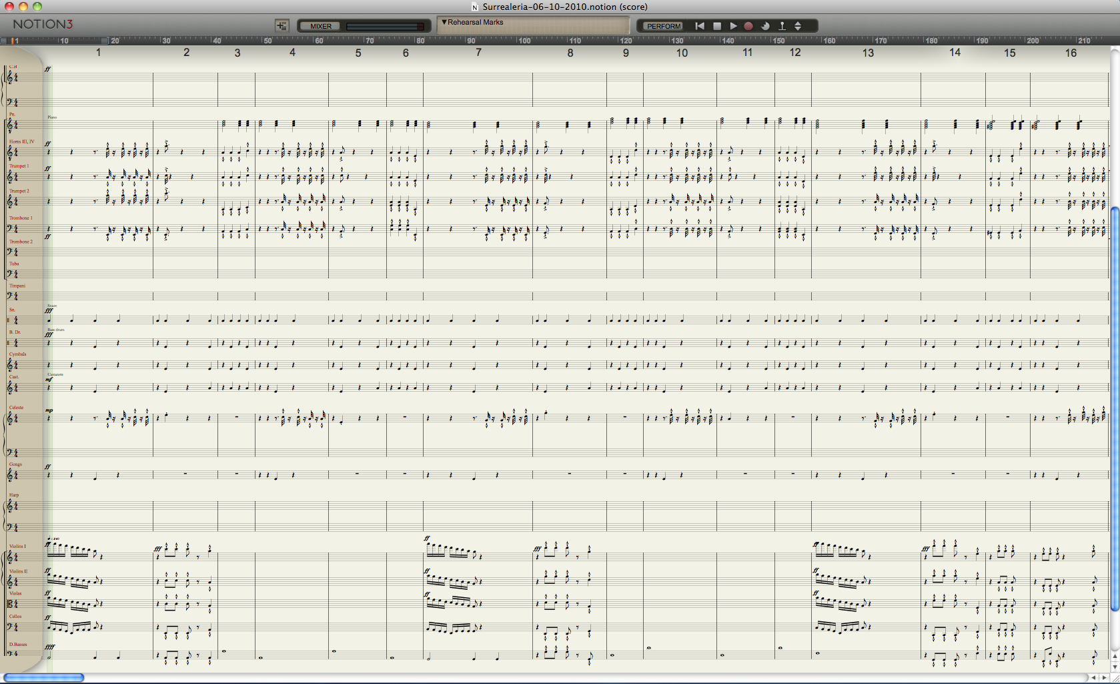Select the Harp staff label

click(x=14, y=494)
